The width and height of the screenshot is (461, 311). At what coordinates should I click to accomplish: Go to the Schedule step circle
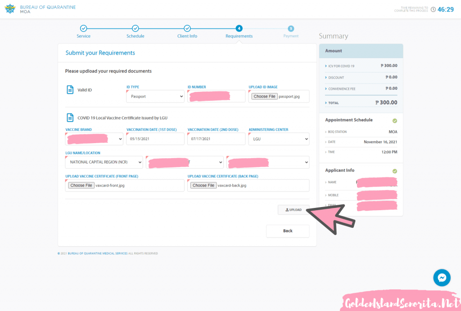click(135, 28)
